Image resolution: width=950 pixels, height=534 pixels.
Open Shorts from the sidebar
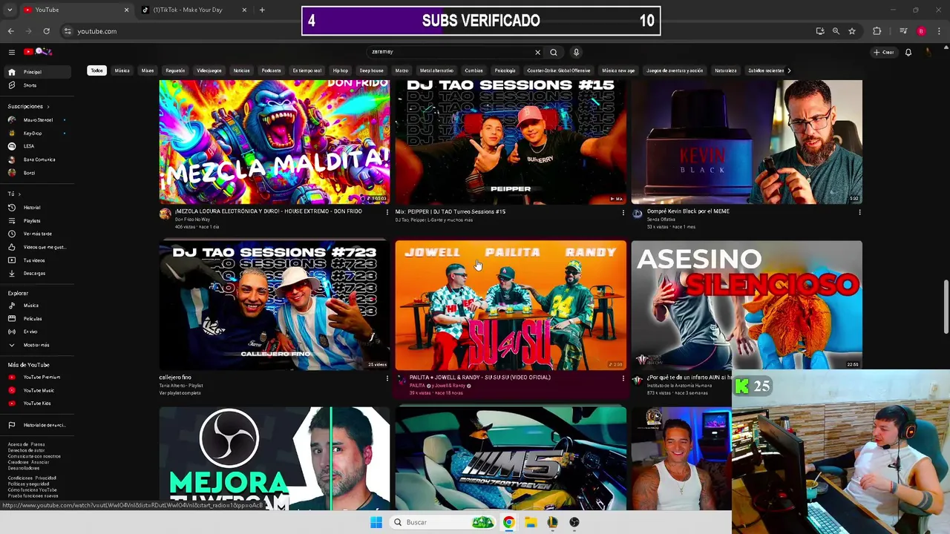[36, 85]
